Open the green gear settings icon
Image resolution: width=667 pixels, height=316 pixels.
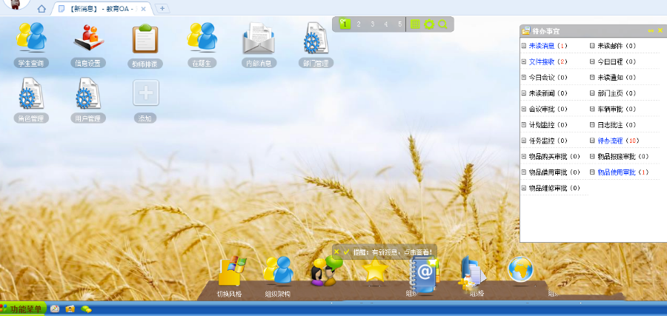[429, 24]
